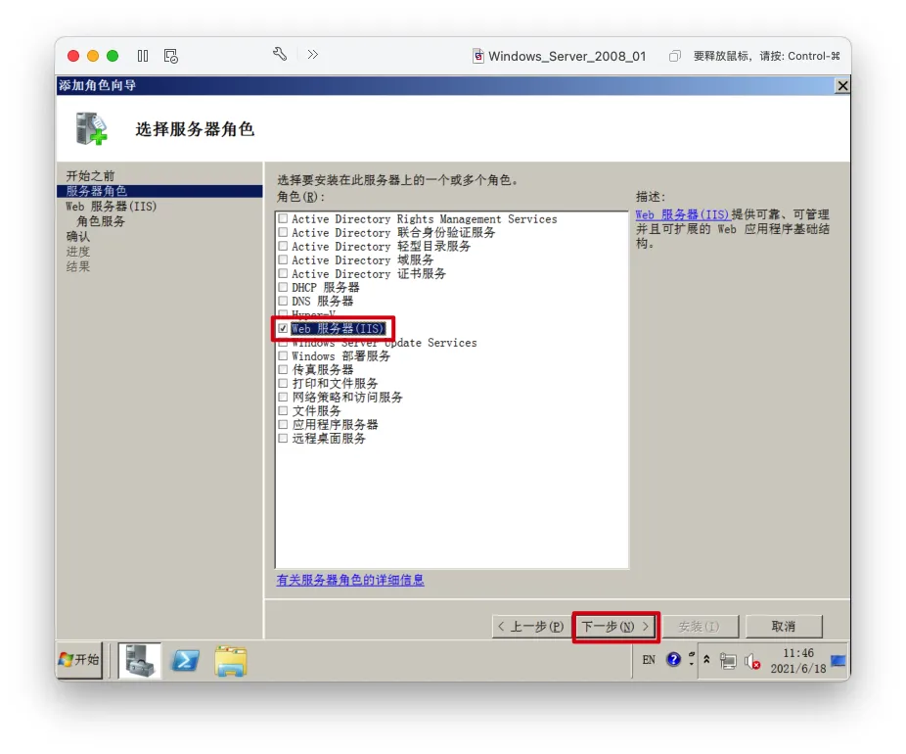Check Windows 部署服务 role
906x754 pixels.
283,355
